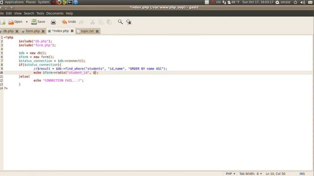This screenshot has height=176, width=314.
Task: Click the mail envelope indicator
Action: coord(310,2)
